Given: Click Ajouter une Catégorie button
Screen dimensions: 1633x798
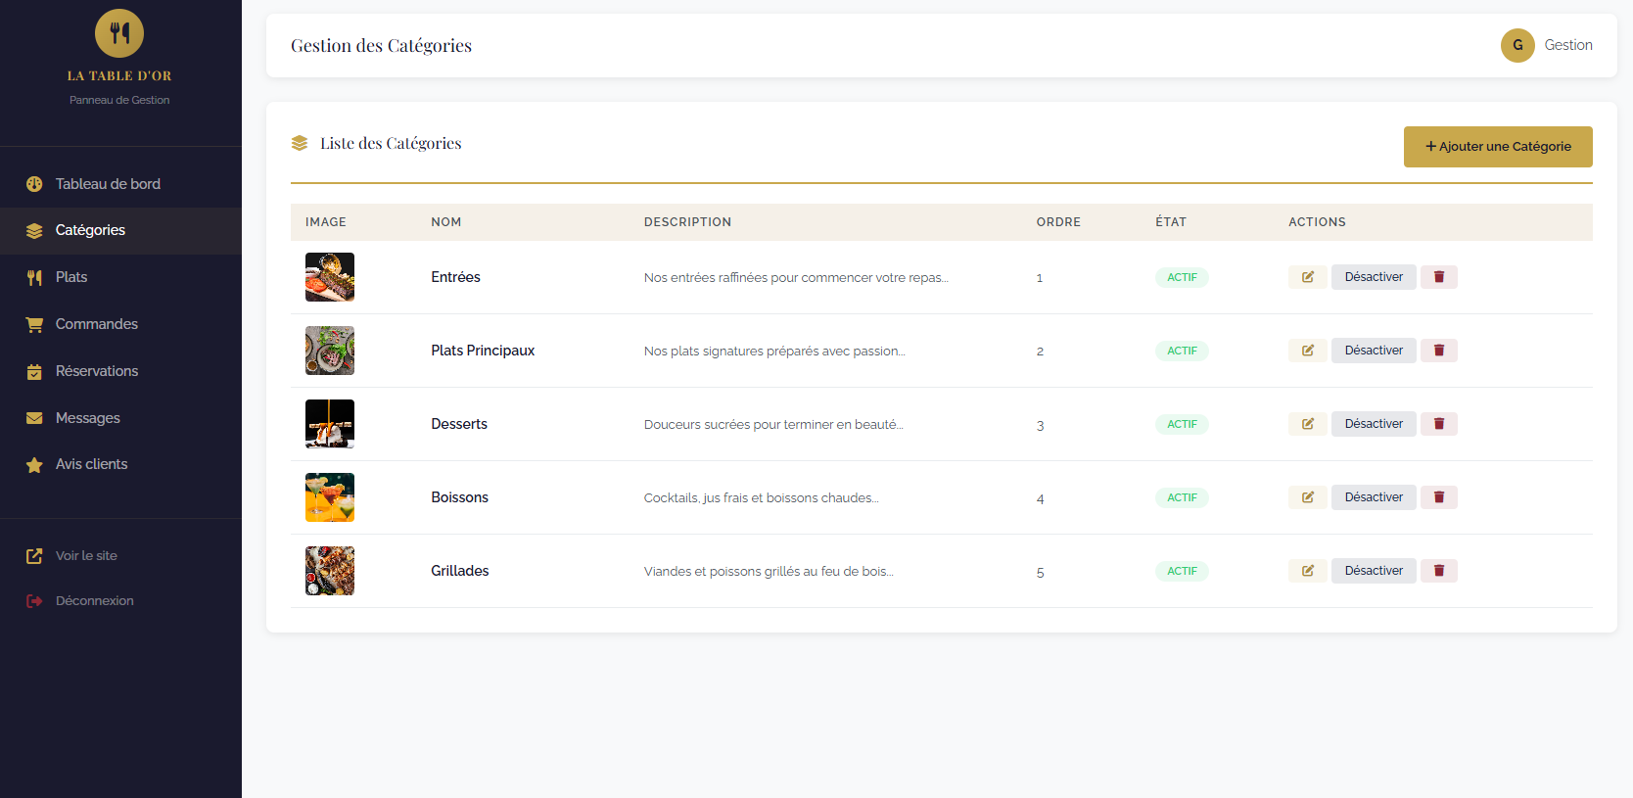Looking at the screenshot, I should click(x=1497, y=147).
